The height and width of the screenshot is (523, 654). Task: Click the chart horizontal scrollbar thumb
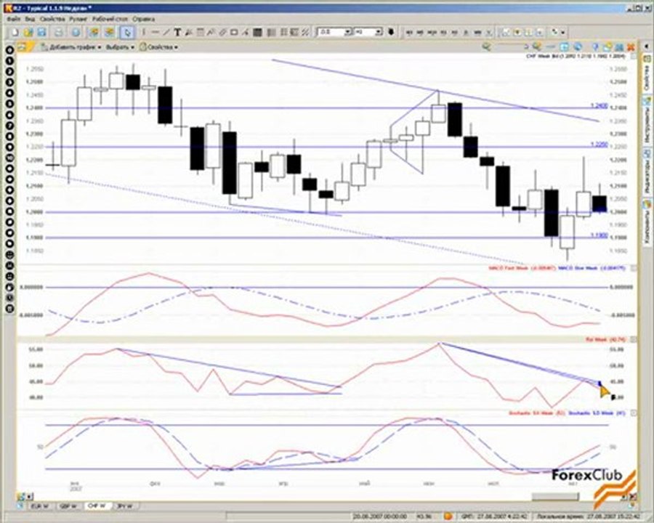[555, 496]
